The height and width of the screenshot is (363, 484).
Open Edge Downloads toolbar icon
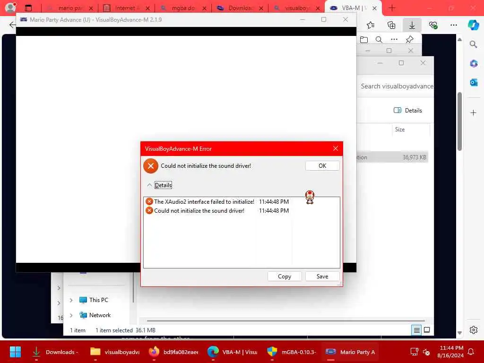[x=412, y=25]
